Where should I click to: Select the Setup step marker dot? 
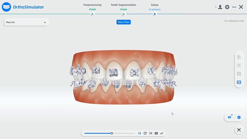pos(155,14)
